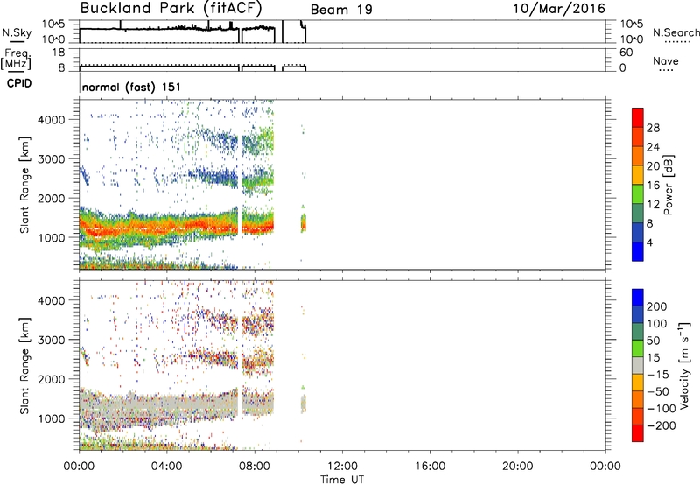Select the 'N.Sky' legend label
The height and width of the screenshot is (485, 700).
[x=17, y=32]
